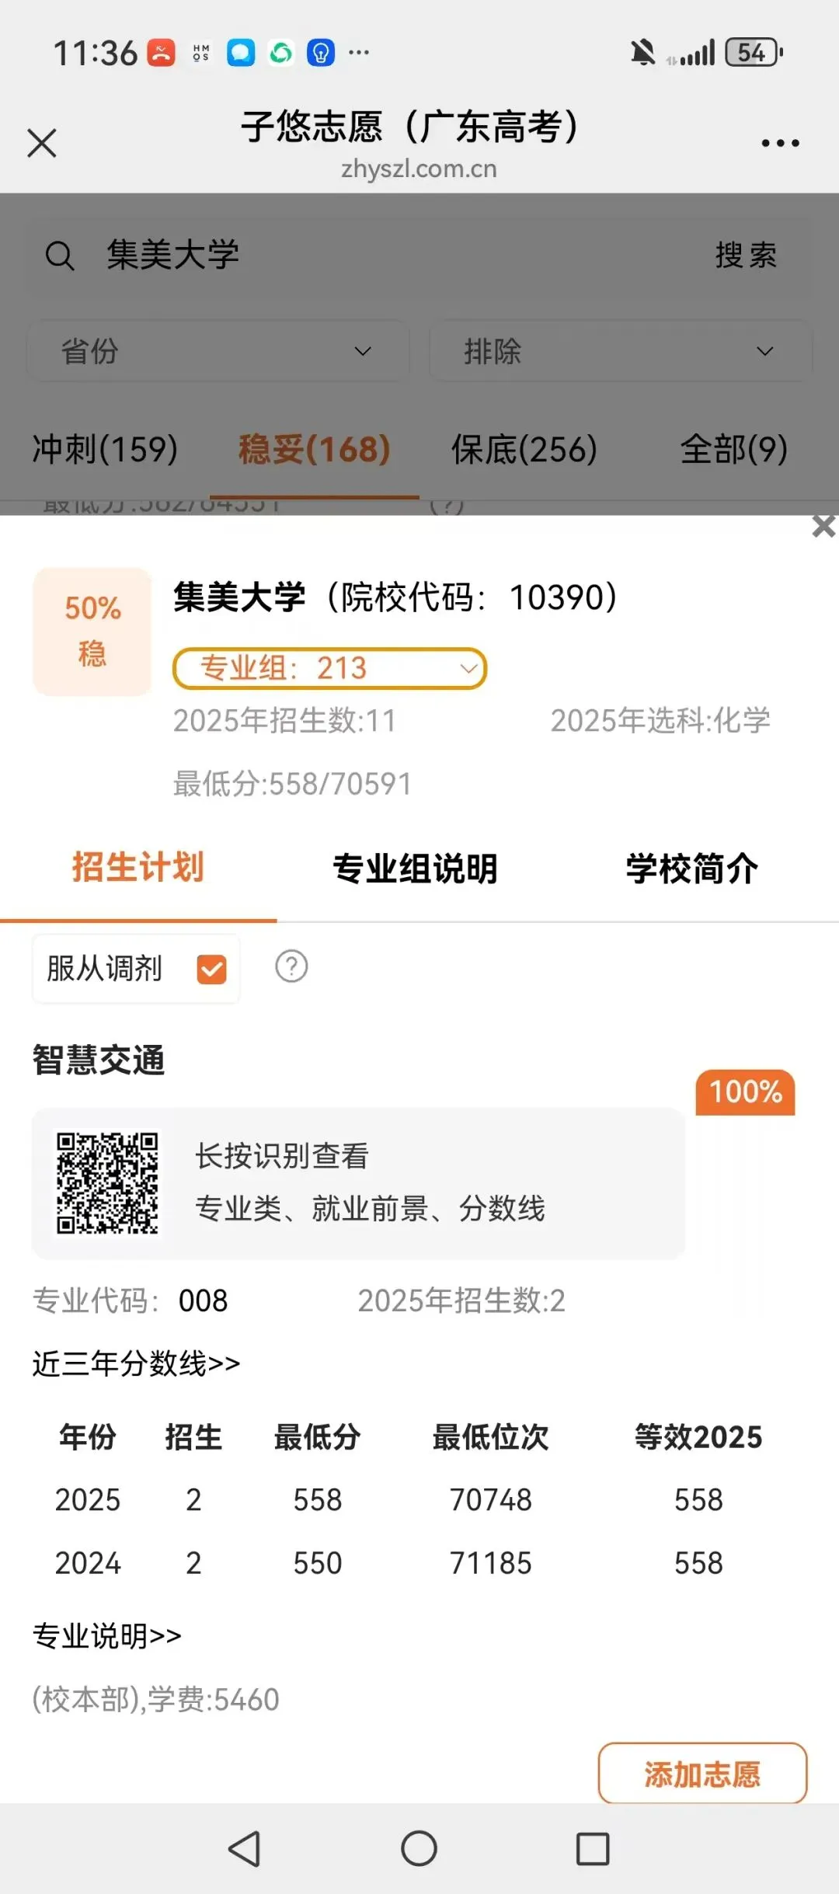Tap the question mark help icon
This screenshot has height=1894, width=839.
(x=291, y=966)
